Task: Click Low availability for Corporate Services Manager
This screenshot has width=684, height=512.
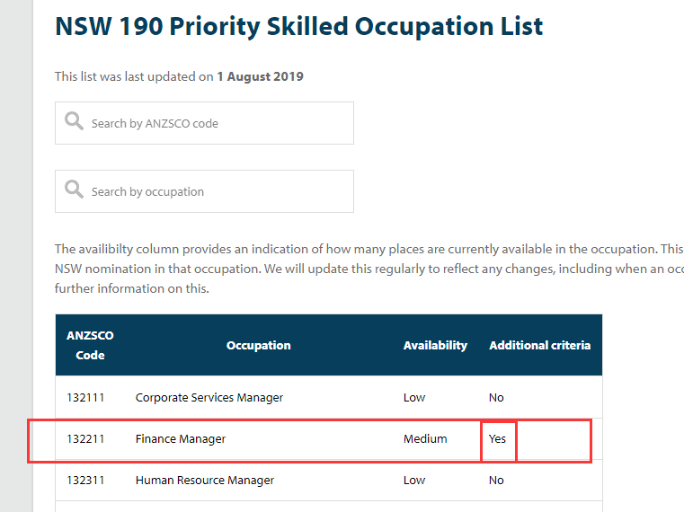Action: (414, 397)
